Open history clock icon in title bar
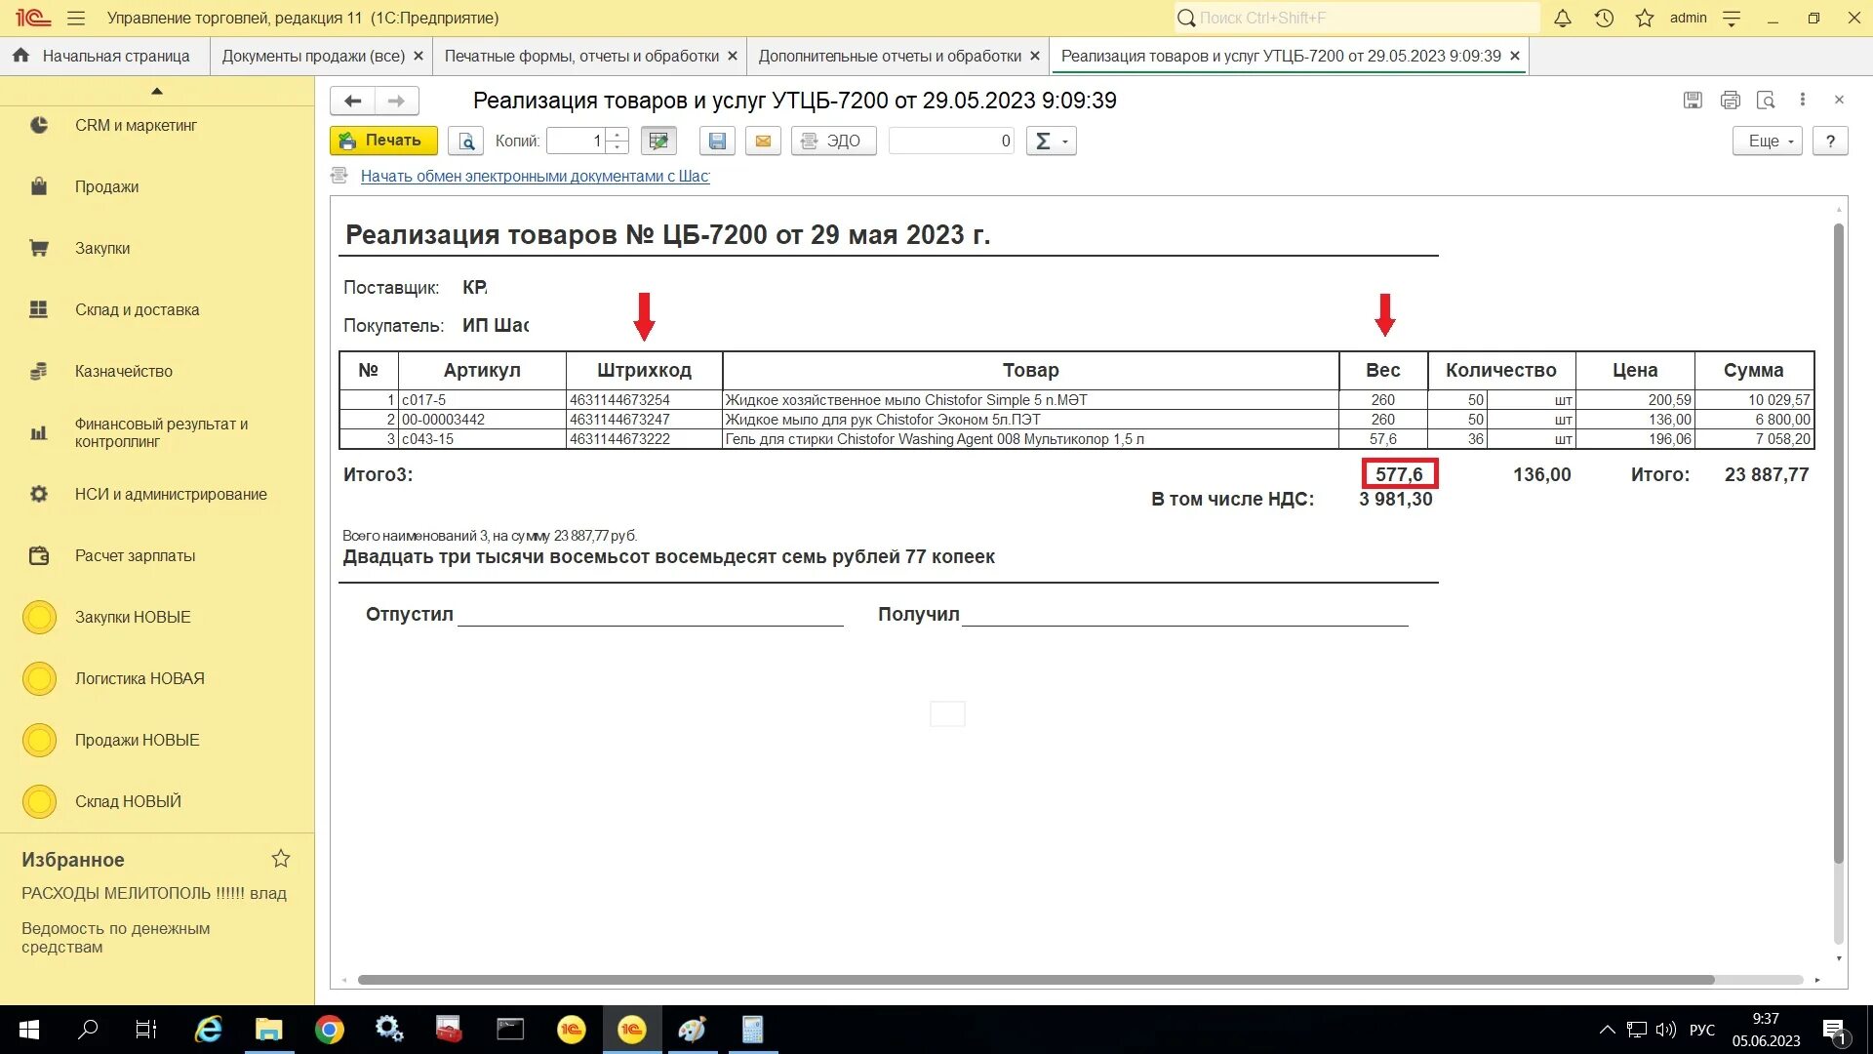 1604,18
